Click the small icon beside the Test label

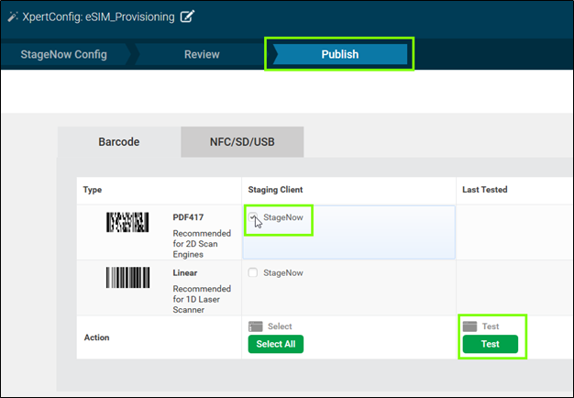pos(469,326)
